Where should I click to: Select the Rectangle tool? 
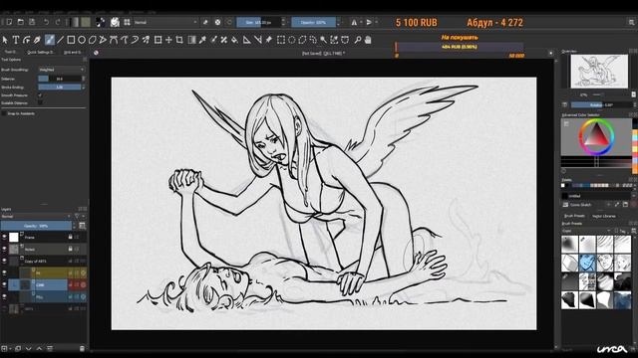tap(71, 40)
